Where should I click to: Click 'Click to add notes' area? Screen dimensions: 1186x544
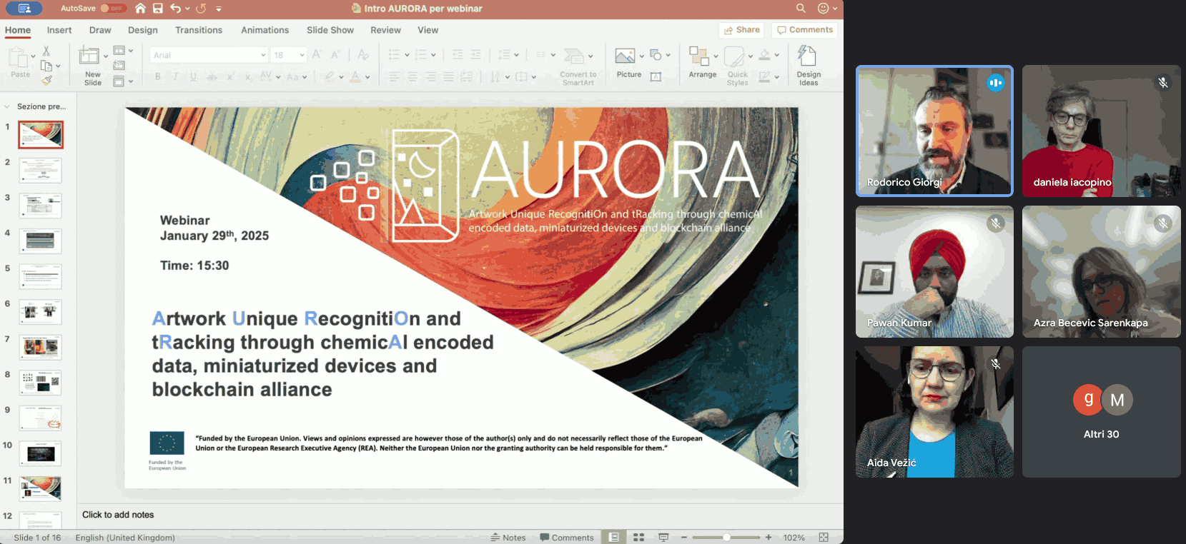[x=118, y=515]
